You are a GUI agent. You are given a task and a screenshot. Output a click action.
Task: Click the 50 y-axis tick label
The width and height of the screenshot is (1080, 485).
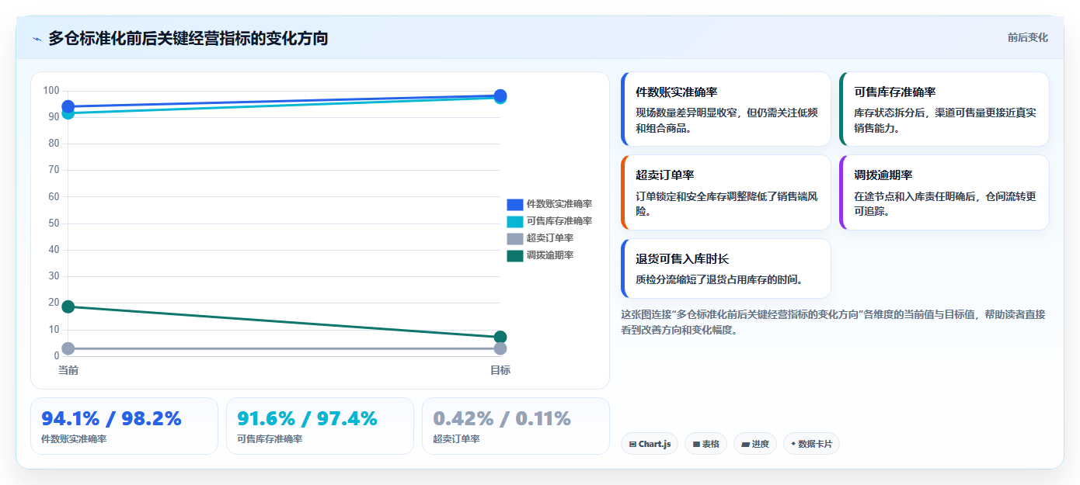(54, 223)
